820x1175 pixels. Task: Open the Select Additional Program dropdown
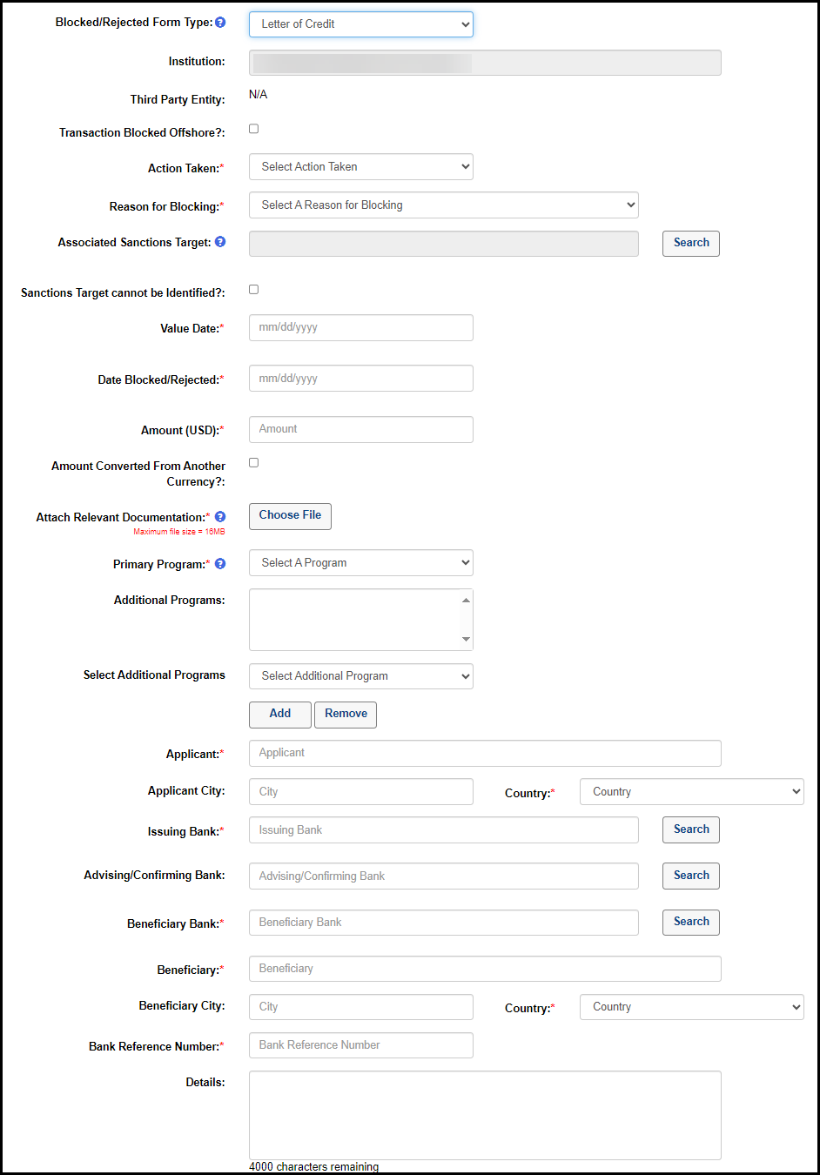coord(360,676)
